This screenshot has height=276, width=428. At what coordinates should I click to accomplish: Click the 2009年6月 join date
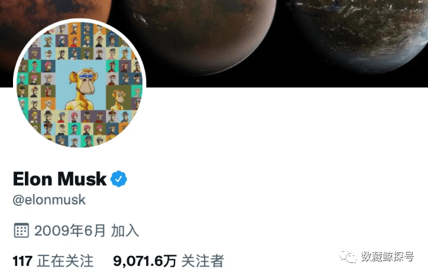[70, 231]
